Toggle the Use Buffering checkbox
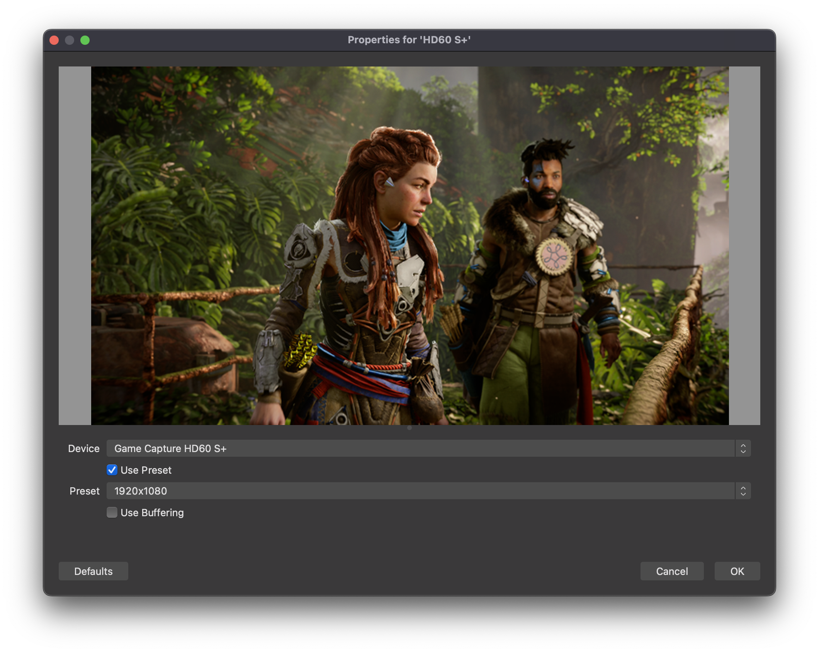The height and width of the screenshot is (653, 819). 112,512
